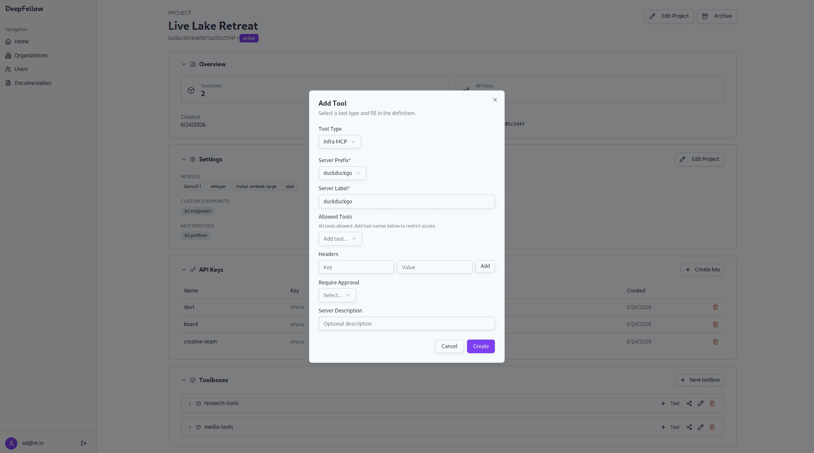Viewport: 814px width, 453px height.
Task: Collapse the Settings section chevron
Action: [184, 160]
